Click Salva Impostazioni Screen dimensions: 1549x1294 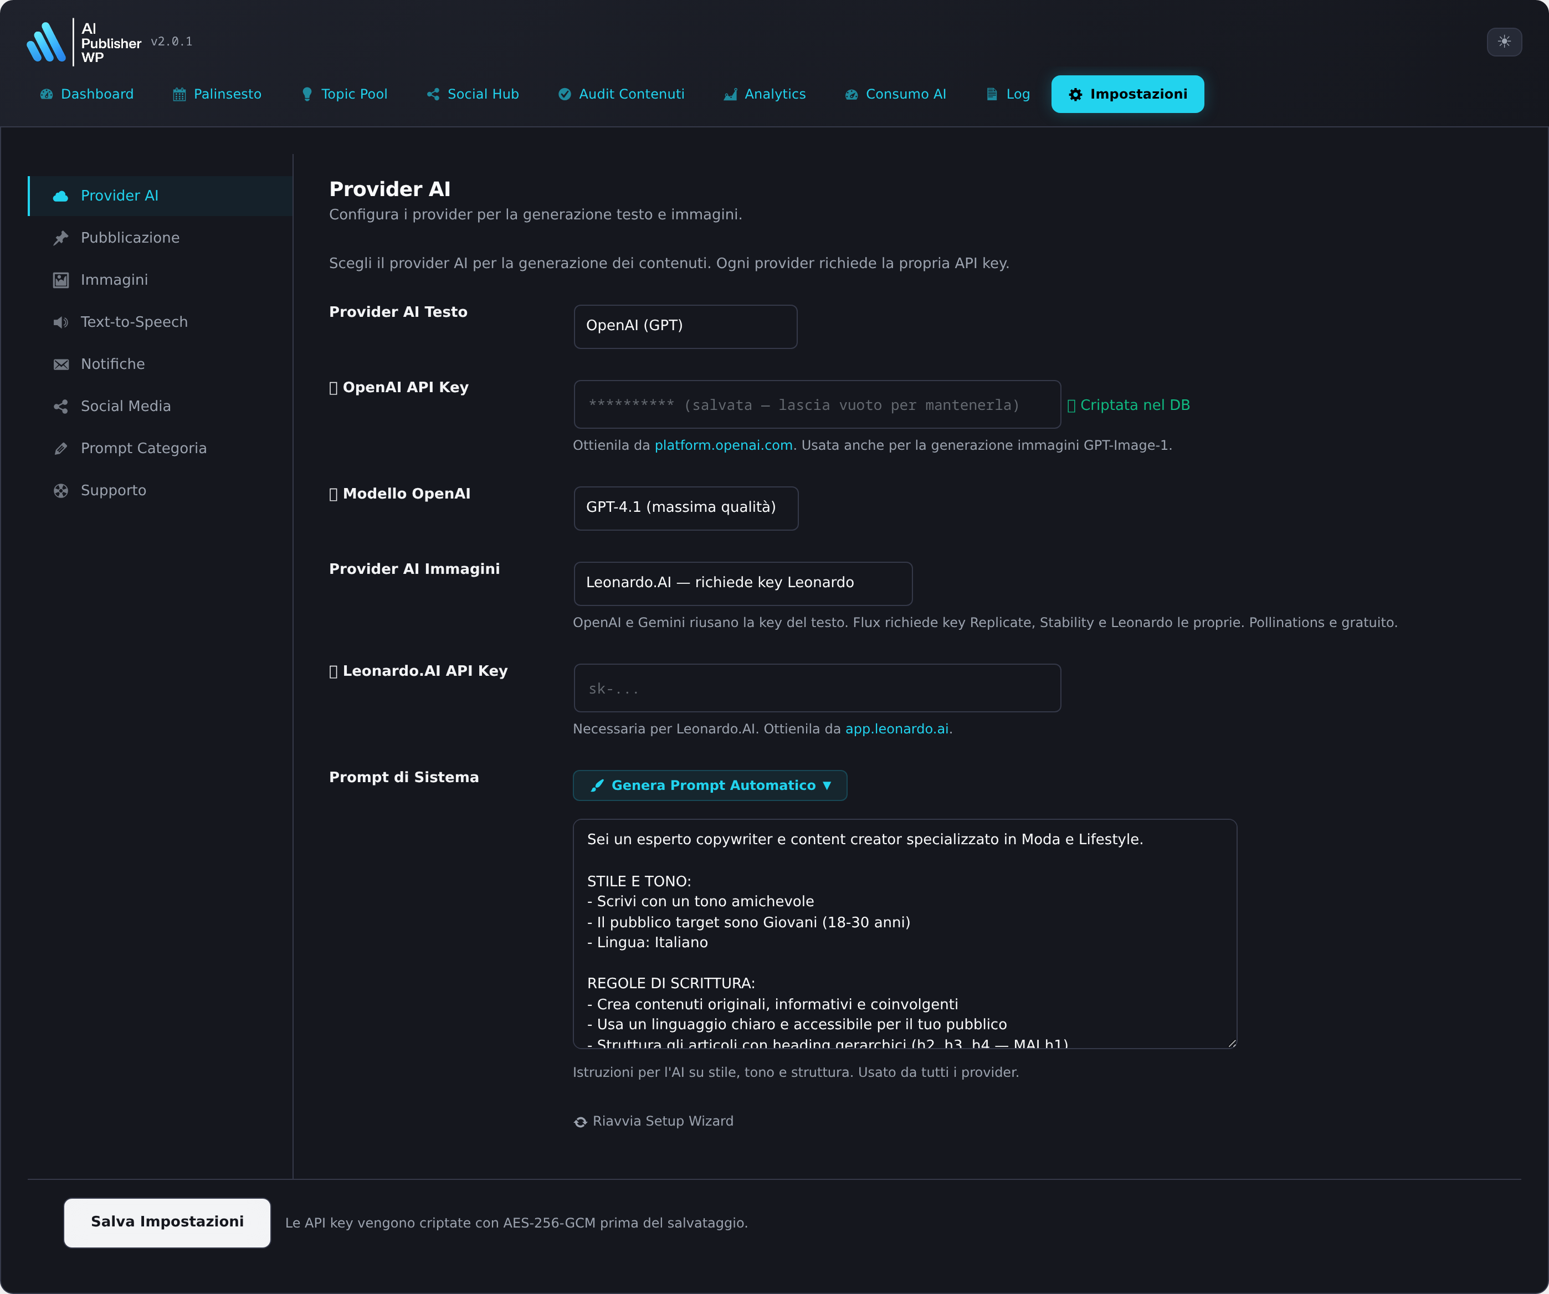[167, 1222]
